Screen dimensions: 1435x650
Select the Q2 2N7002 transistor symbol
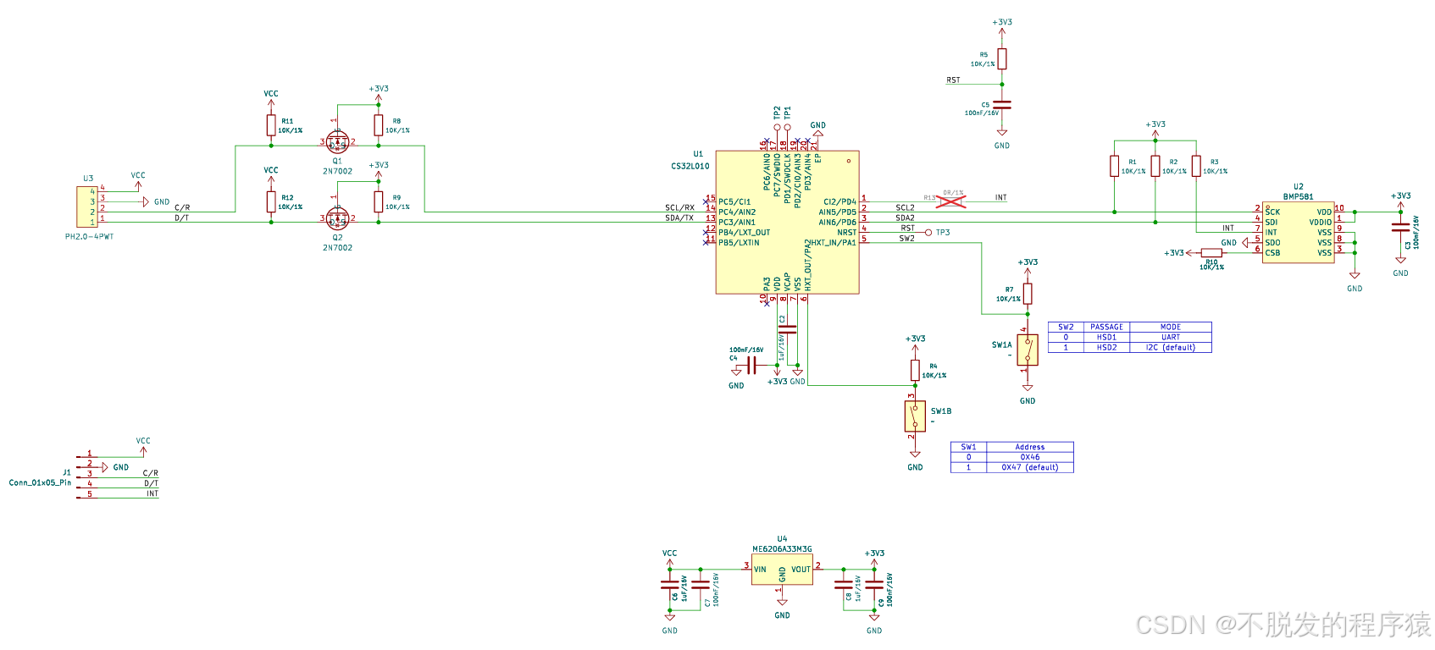[337, 218]
